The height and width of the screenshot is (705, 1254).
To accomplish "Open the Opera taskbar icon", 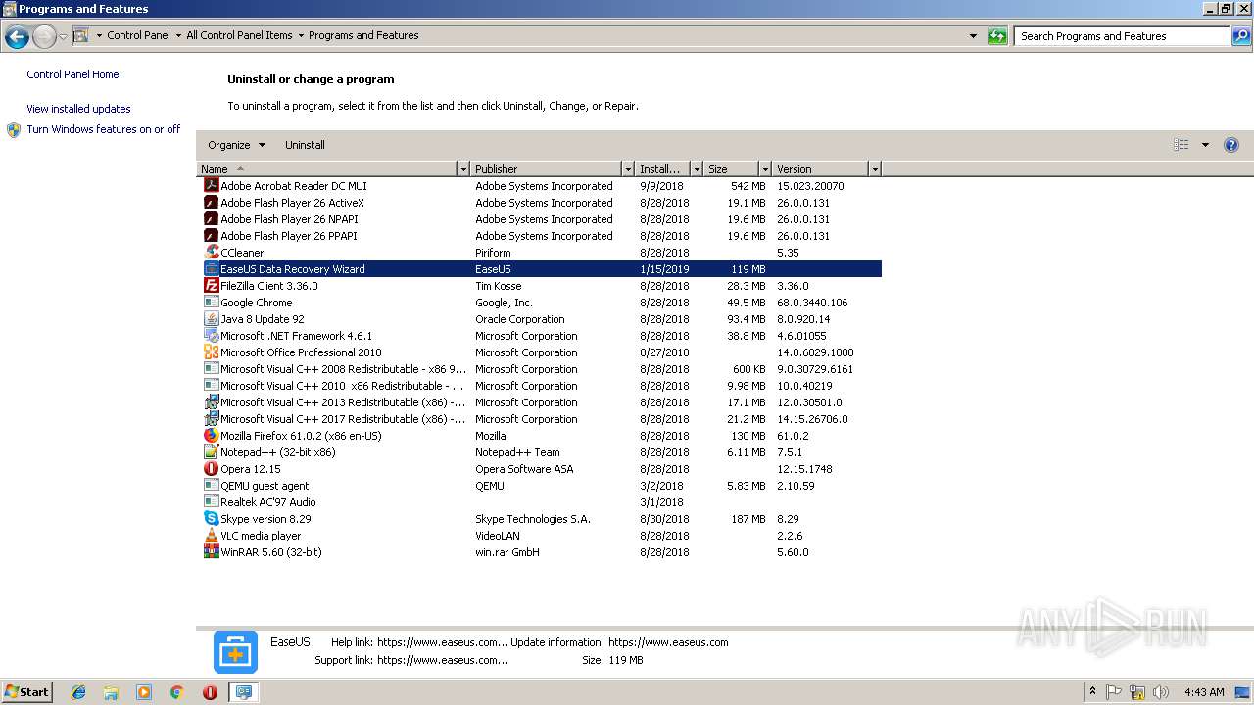I will click(x=210, y=692).
